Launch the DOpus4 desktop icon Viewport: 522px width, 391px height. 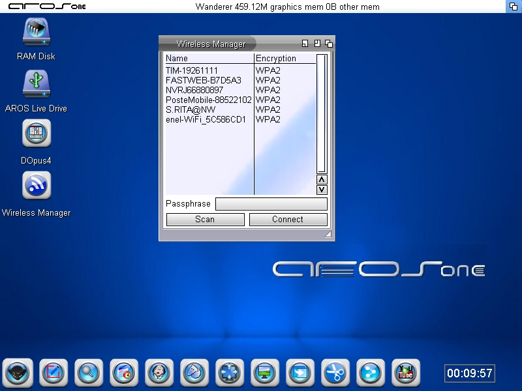(37, 133)
